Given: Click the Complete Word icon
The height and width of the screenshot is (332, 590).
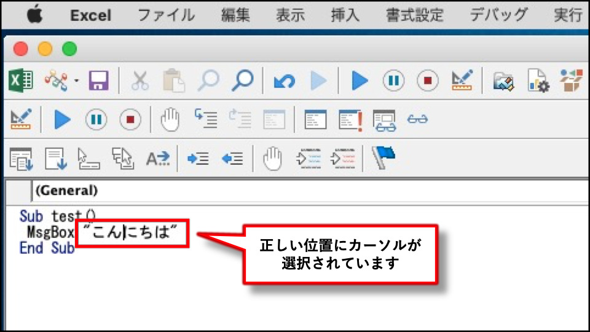Looking at the screenshot, I should coord(158,159).
